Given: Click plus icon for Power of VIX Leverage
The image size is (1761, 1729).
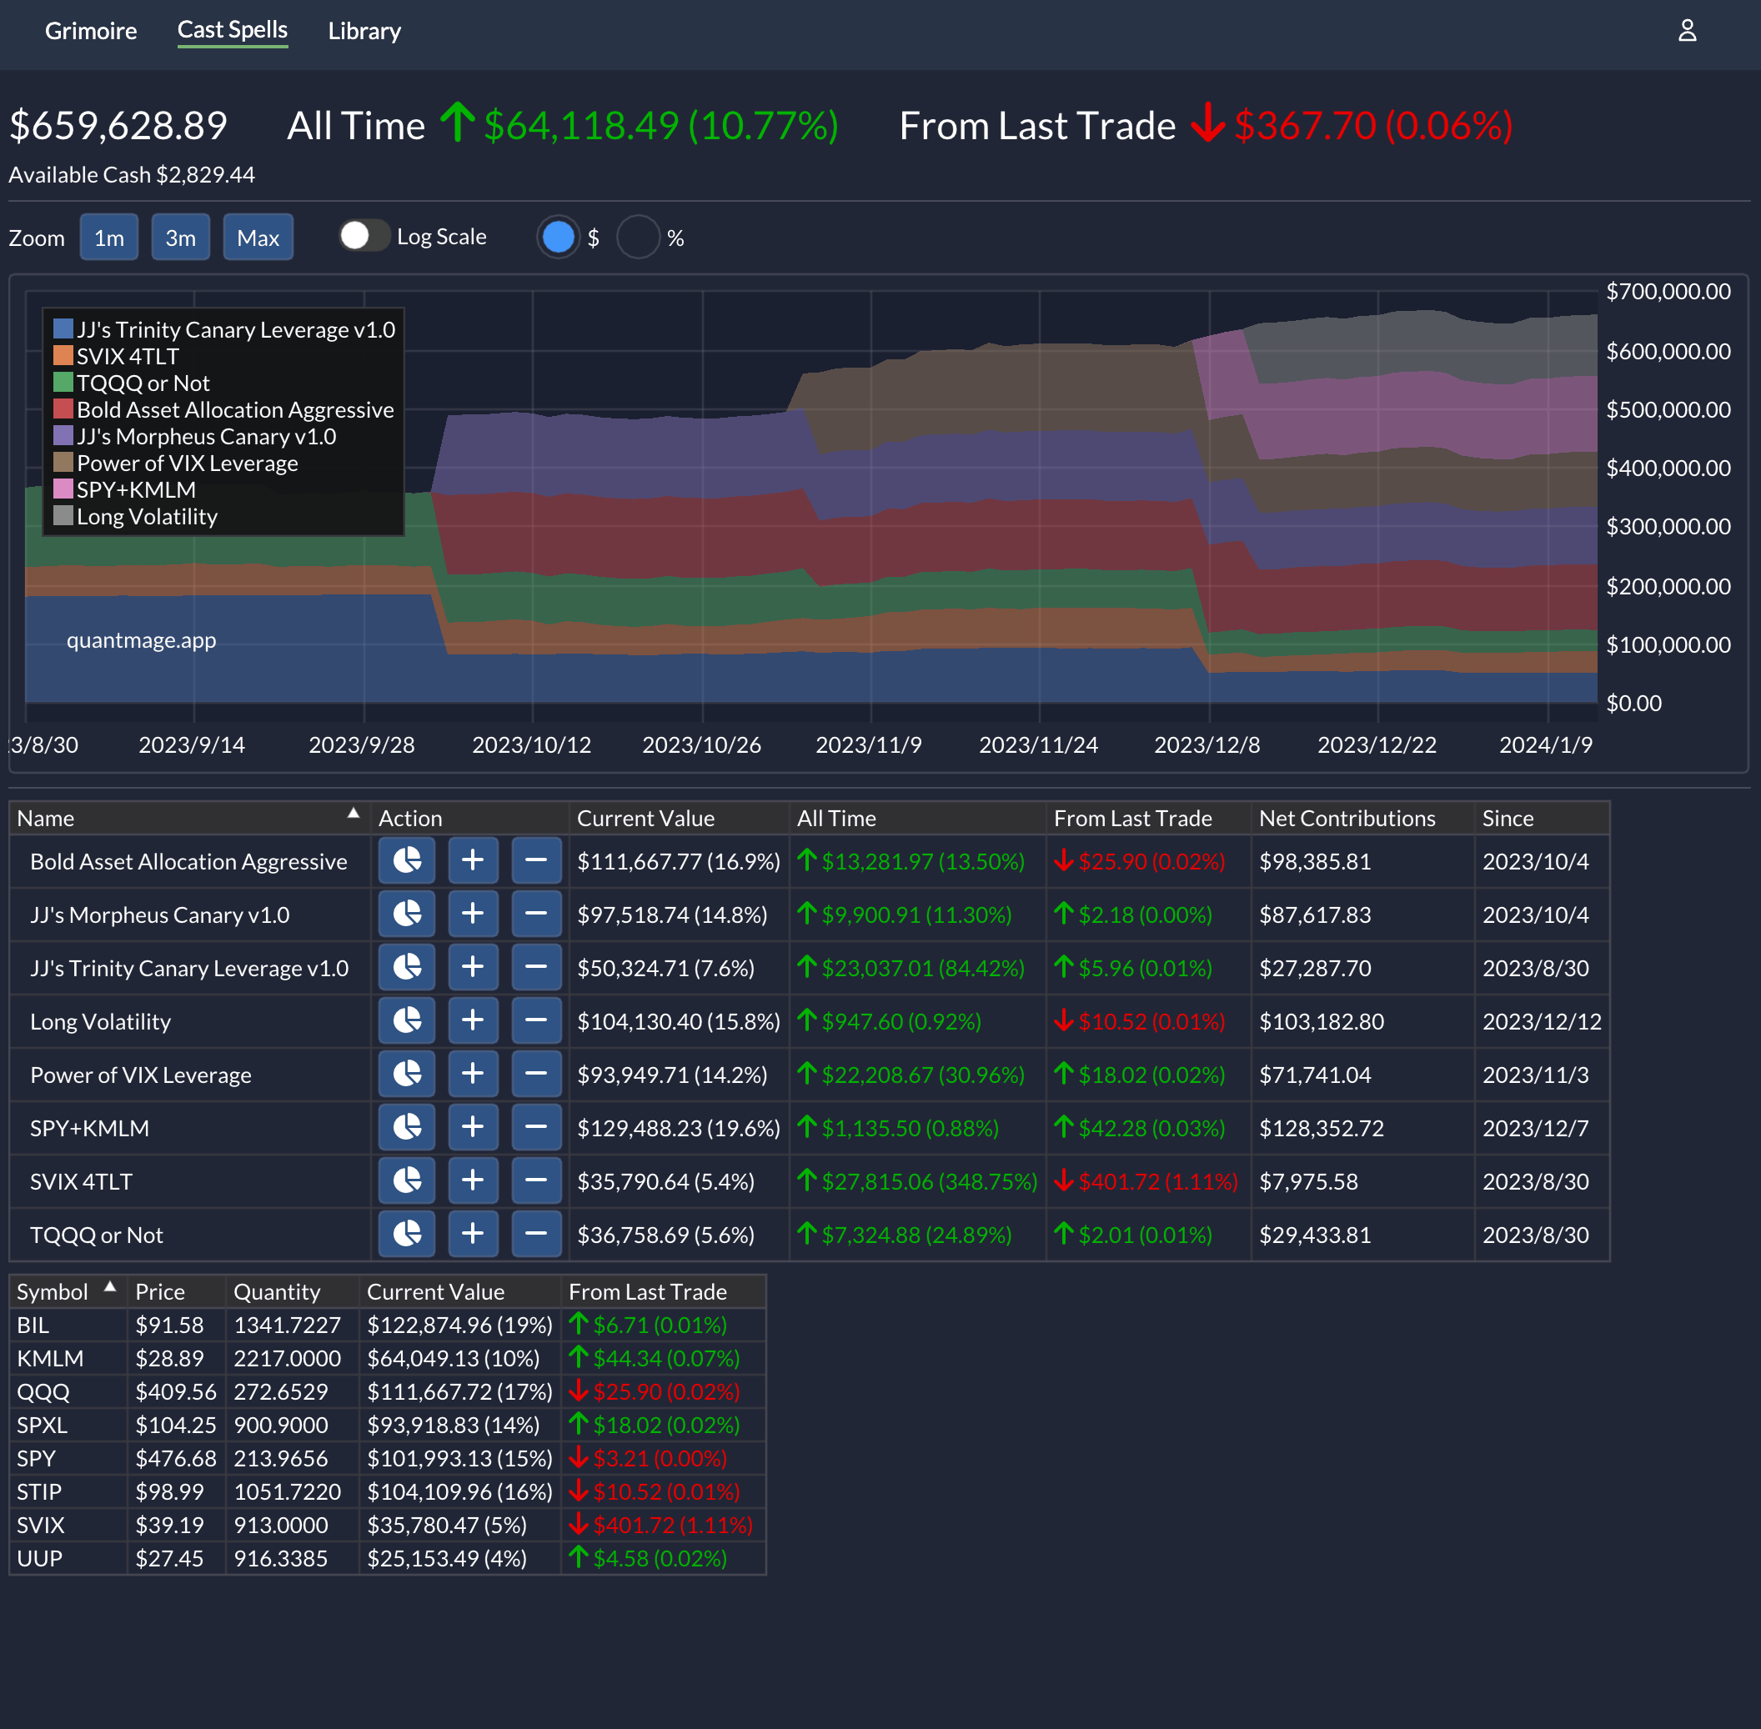Looking at the screenshot, I should tap(472, 1075).
